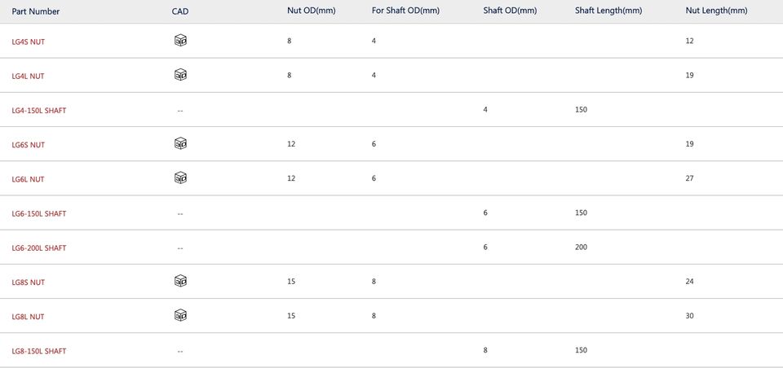Open the LG8-150L SHAFT part link
Image resolution: width=783 pixels, height=368 pixels.
[x=39, y=352]
